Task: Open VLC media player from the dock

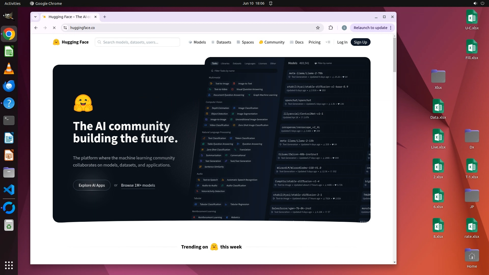Action: 9,69
